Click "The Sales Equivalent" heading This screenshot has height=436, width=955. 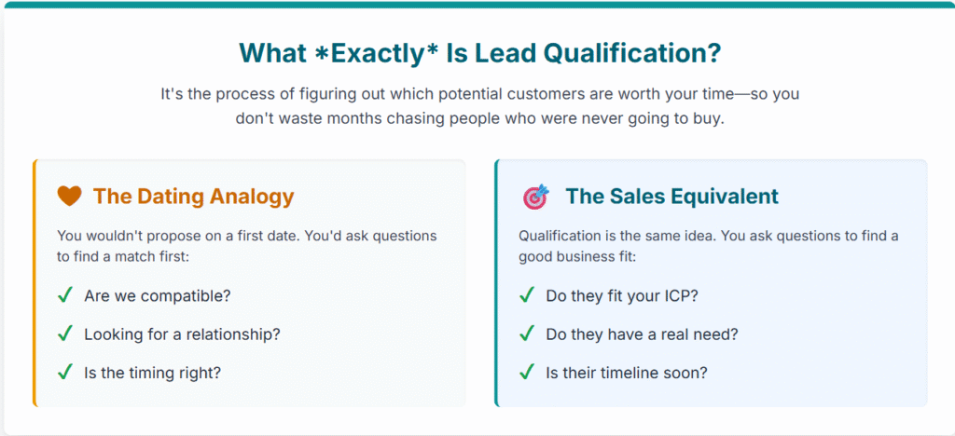pos(671,197)
